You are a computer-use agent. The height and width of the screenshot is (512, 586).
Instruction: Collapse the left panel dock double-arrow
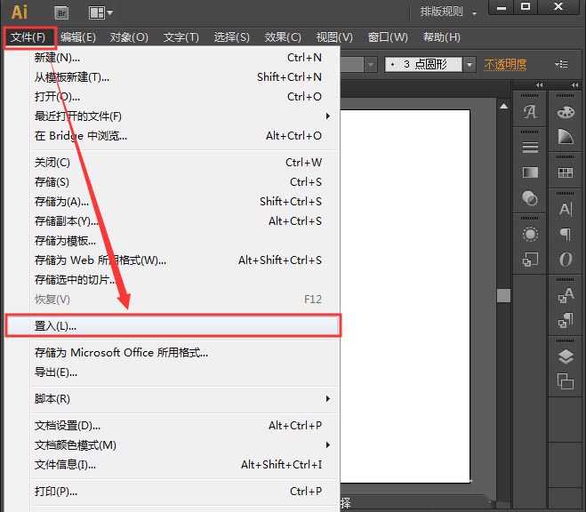coord(539,85)
